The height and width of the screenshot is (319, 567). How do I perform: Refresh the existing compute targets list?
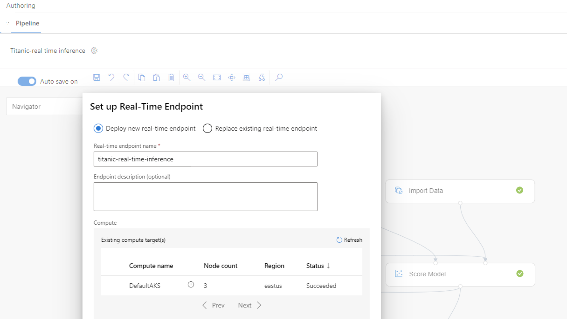349,240
